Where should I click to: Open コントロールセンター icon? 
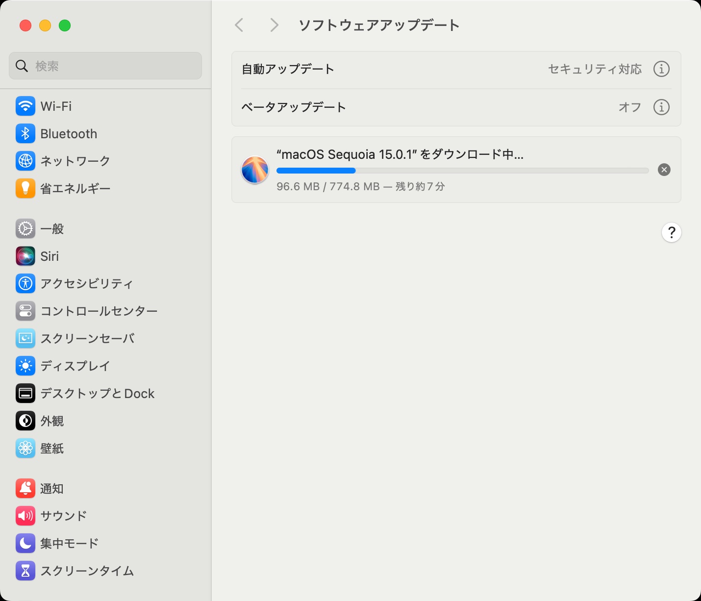click(25, 311)
